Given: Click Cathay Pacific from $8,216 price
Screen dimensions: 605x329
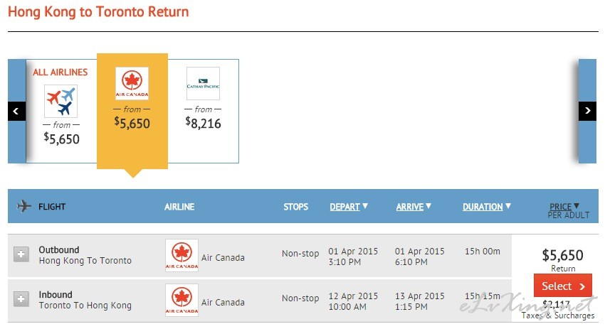Looking at the screenshot, I should [203, 123].
